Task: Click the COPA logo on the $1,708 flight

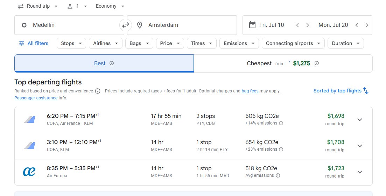Action: pyautogui.click(x=29, y=146)
